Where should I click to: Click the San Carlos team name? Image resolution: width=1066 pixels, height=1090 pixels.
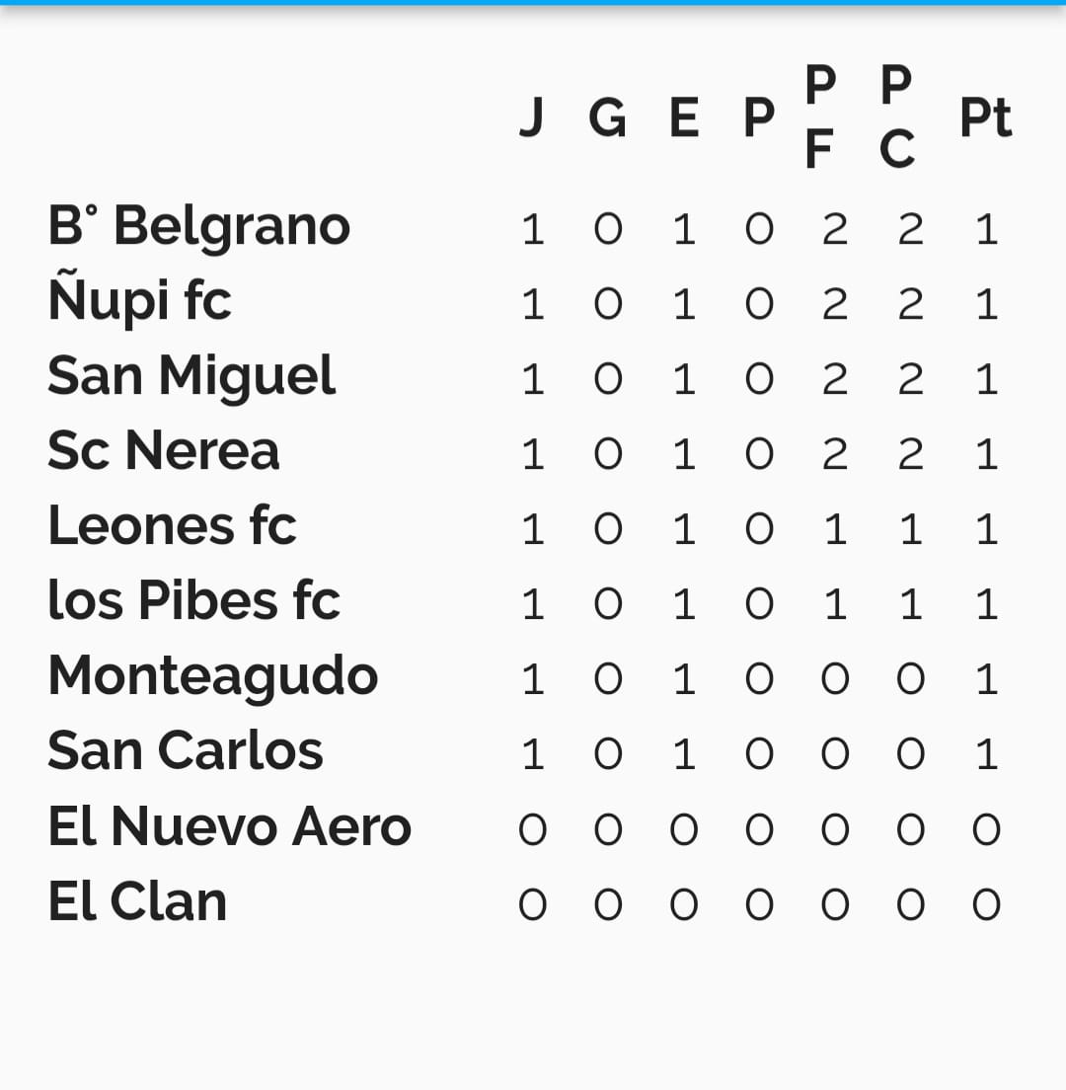(185, 751)
